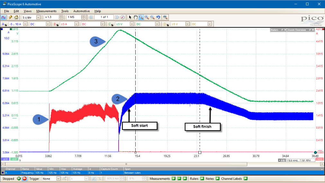The image size is (325, 183).
Task: Click the red stop capture button
Action: tap(24, 179)
